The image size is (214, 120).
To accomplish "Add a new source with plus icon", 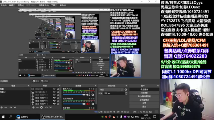I will 33,107.
